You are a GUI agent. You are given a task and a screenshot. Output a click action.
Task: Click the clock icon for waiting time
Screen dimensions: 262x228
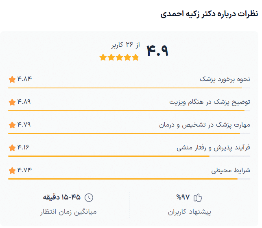(x=89, y=198)
